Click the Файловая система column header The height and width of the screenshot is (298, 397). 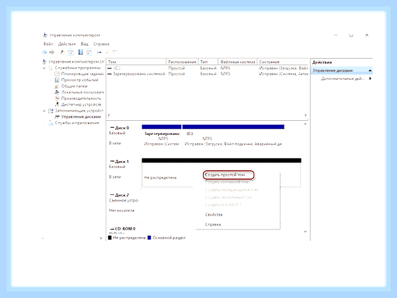tap(238, 62)
